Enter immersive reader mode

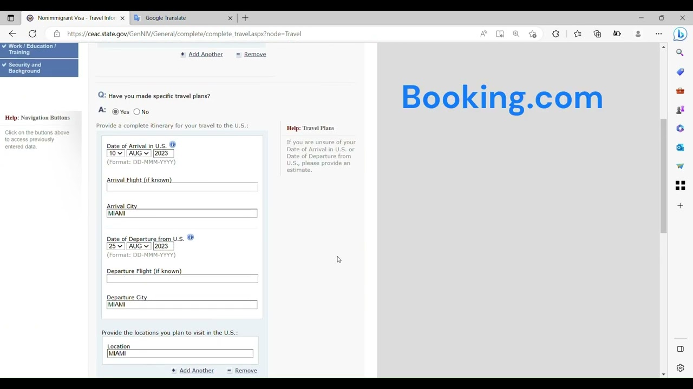[500, 33]
